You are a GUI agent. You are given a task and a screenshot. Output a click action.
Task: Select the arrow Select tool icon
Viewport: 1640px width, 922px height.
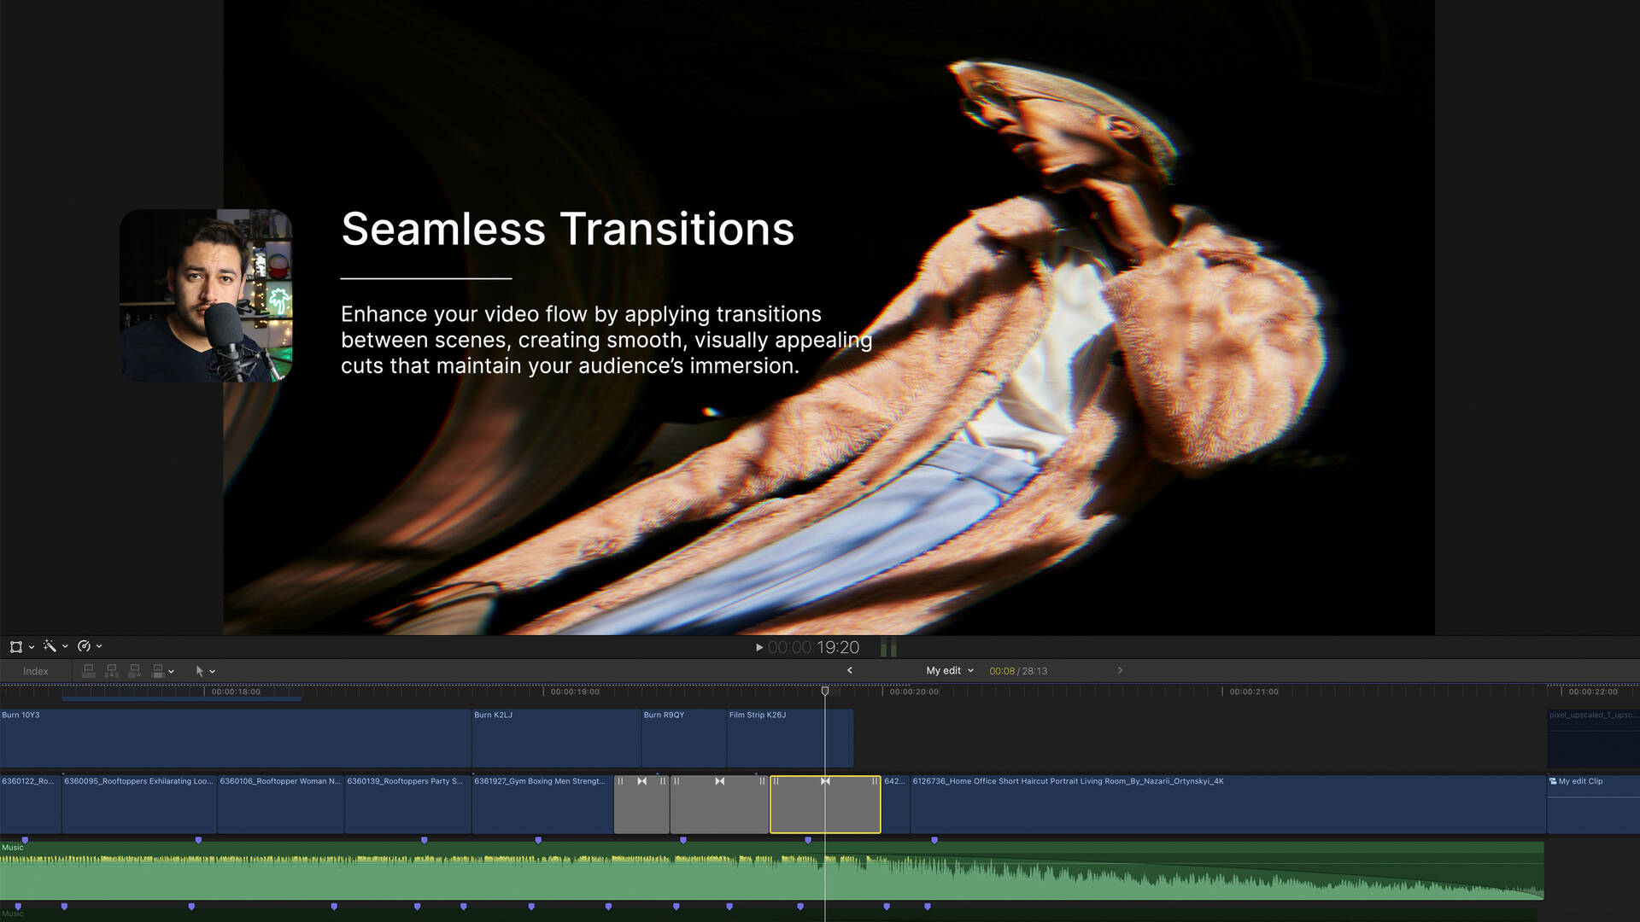click(200, 671)
